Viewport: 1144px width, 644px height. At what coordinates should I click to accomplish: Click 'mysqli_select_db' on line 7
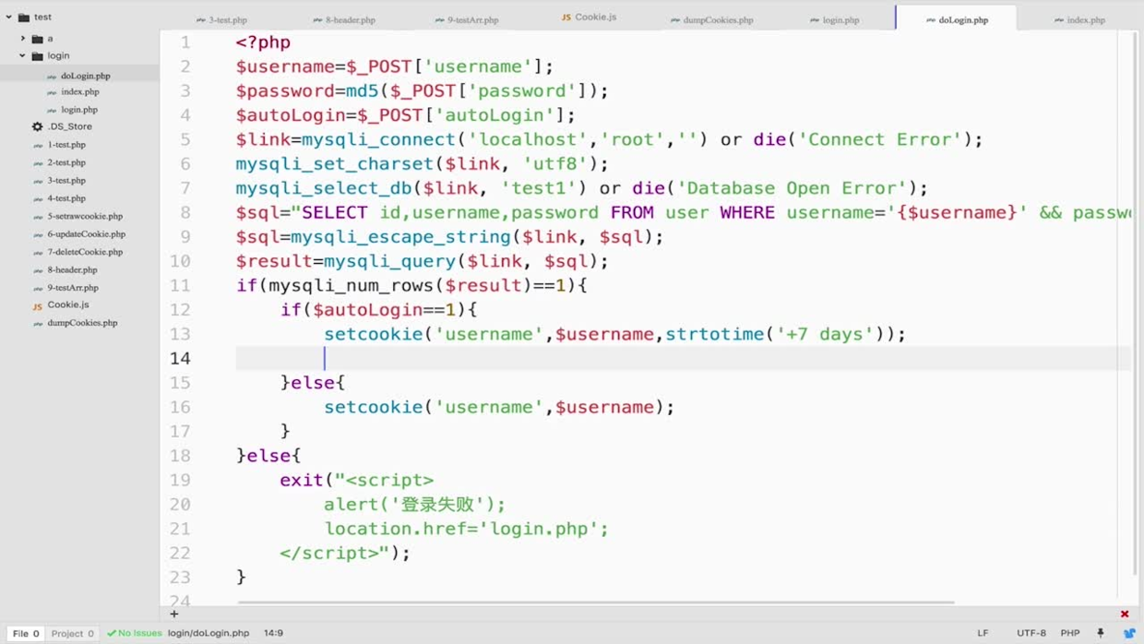click(324, 188)
